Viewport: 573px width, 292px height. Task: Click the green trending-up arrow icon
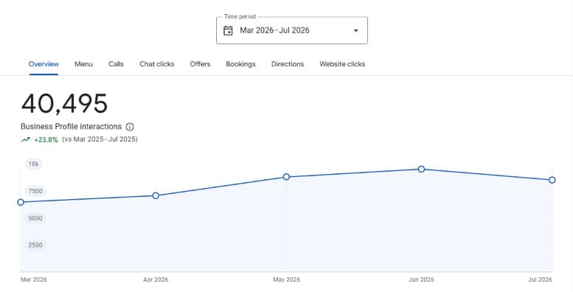point(25,139)
